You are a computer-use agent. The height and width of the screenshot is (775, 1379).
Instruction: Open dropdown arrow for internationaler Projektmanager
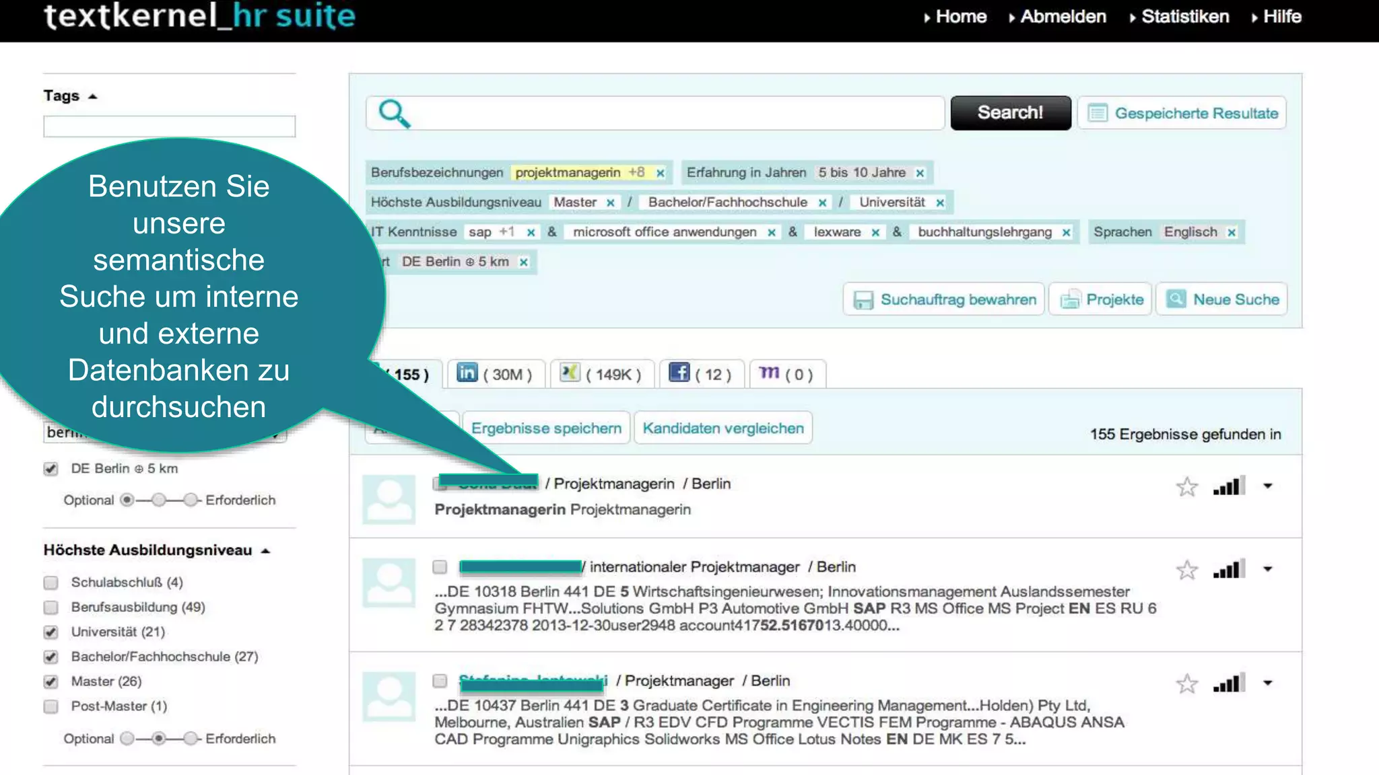1267,569
